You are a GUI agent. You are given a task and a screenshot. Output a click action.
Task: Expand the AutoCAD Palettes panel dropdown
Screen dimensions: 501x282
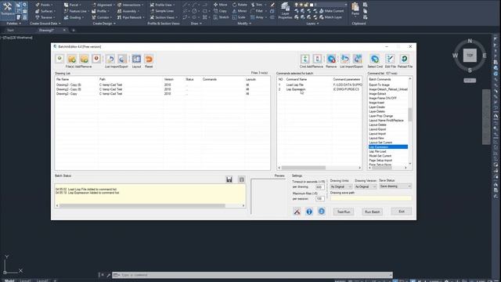click(14, 23)
